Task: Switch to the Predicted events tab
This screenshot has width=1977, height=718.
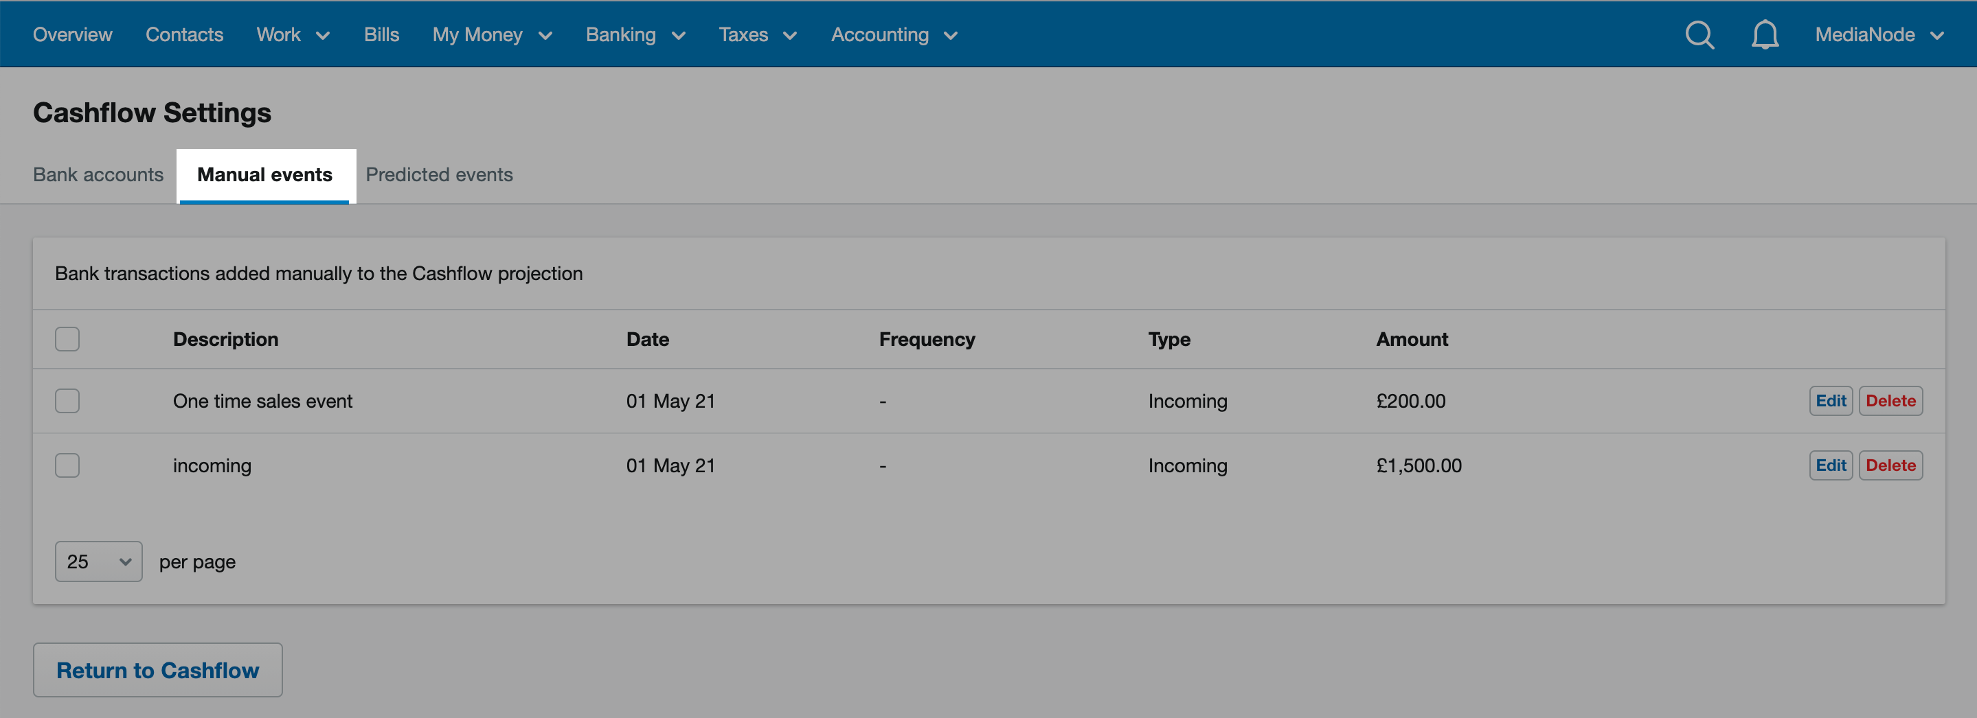Action: [x=439, y=175]
